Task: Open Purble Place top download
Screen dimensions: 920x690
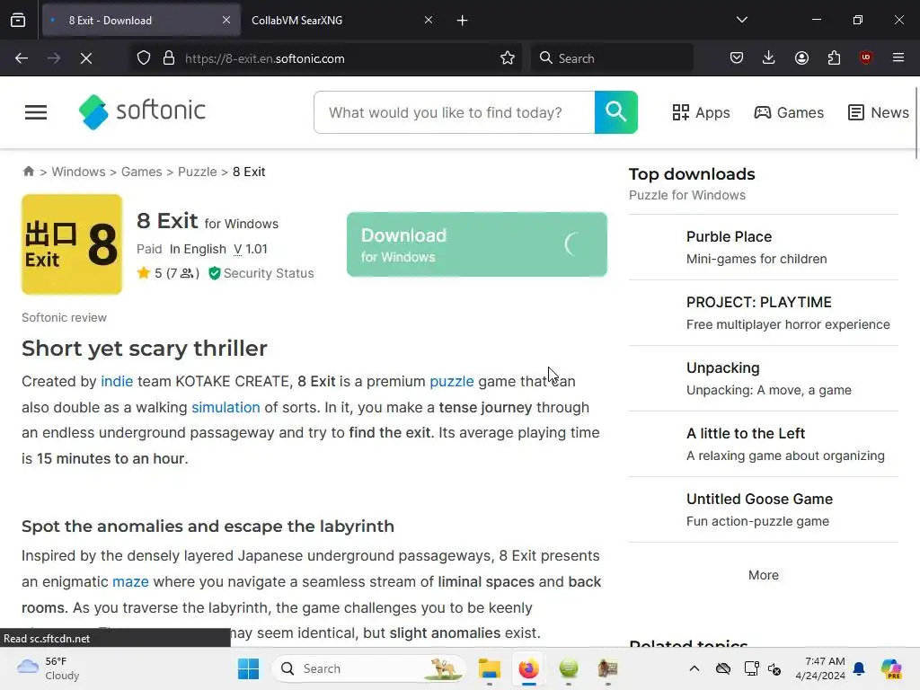Action: (x=764, y=247)
